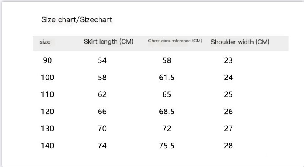Viewport: 304px width, 167px height.
Task: Select size 140 row label
Action: click(47, 146)
